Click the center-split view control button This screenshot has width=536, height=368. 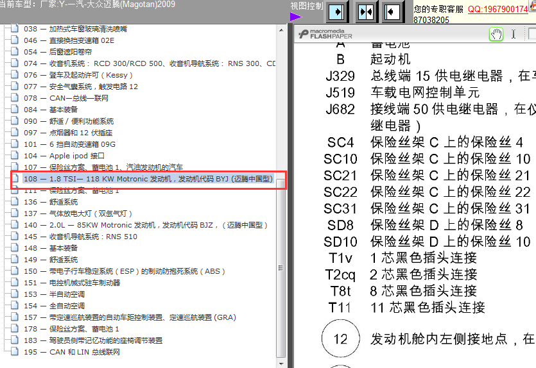click(365, 12)
